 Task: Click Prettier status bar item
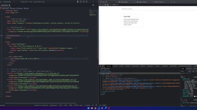[x=87, y=105]
